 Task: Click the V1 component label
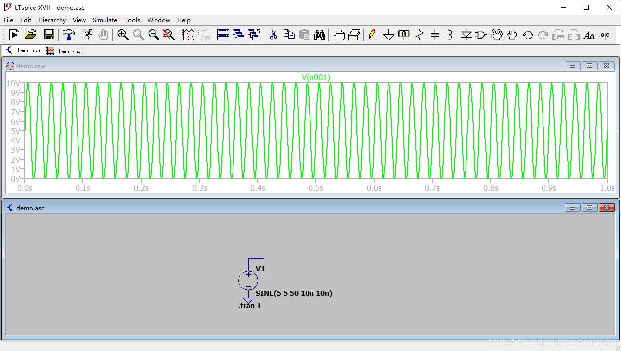click(260, 269)
